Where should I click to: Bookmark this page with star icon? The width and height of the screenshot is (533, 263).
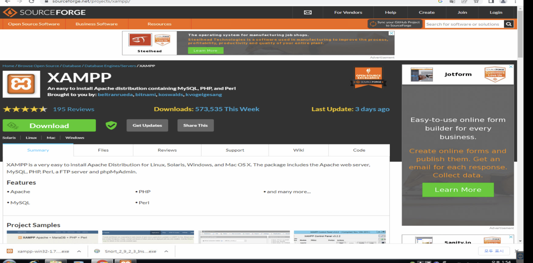476,2
